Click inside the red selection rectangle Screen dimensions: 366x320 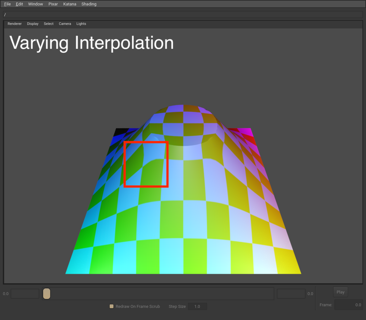point(146,164)
